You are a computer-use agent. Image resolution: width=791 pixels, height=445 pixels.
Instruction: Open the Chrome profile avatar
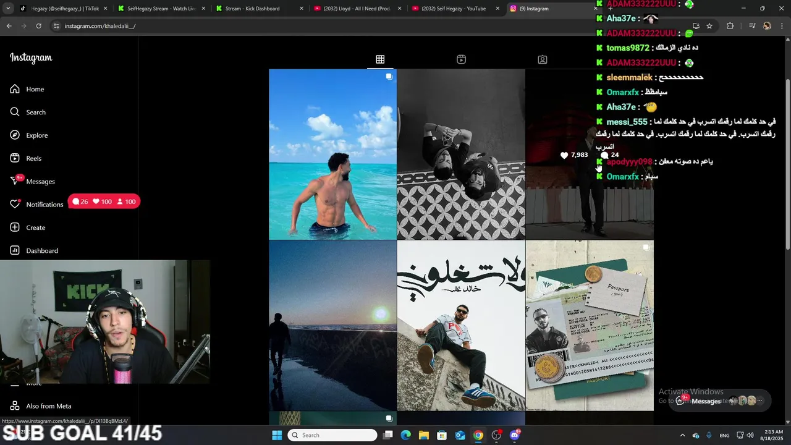(x=767, y=26)
